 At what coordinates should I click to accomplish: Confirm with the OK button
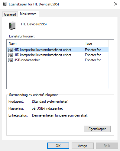[58, 146]
